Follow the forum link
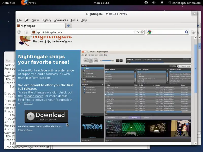The width and height of the screenshot is (203, 152). (x=28, y=103)
